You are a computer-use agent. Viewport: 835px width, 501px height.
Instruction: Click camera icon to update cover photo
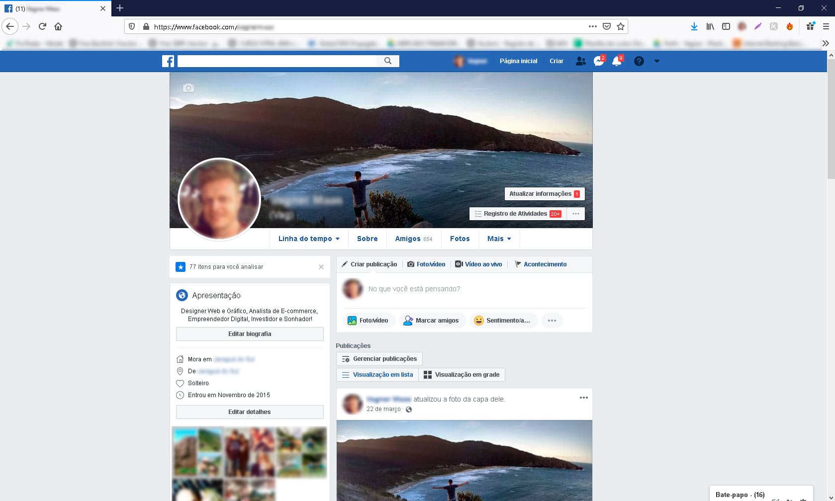pos(188,88)
